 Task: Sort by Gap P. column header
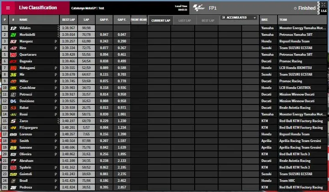104,20
